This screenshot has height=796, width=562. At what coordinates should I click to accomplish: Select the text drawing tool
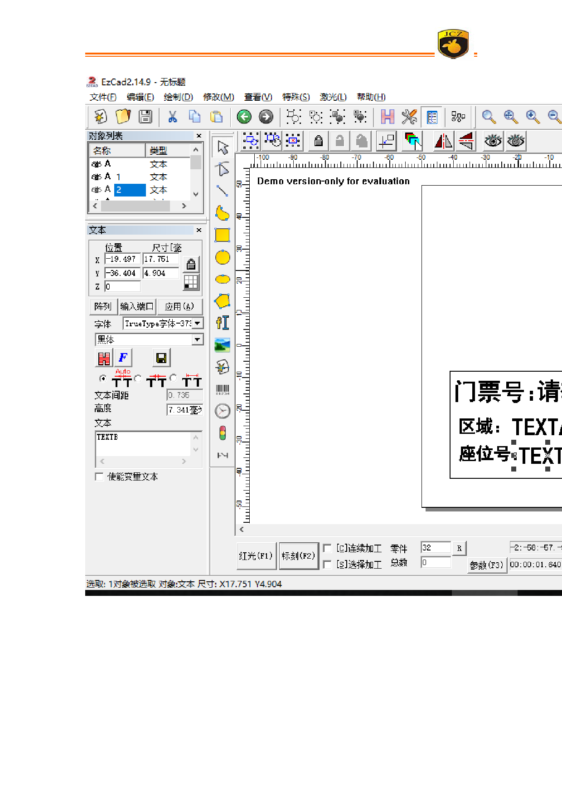[x=222, y=323]
